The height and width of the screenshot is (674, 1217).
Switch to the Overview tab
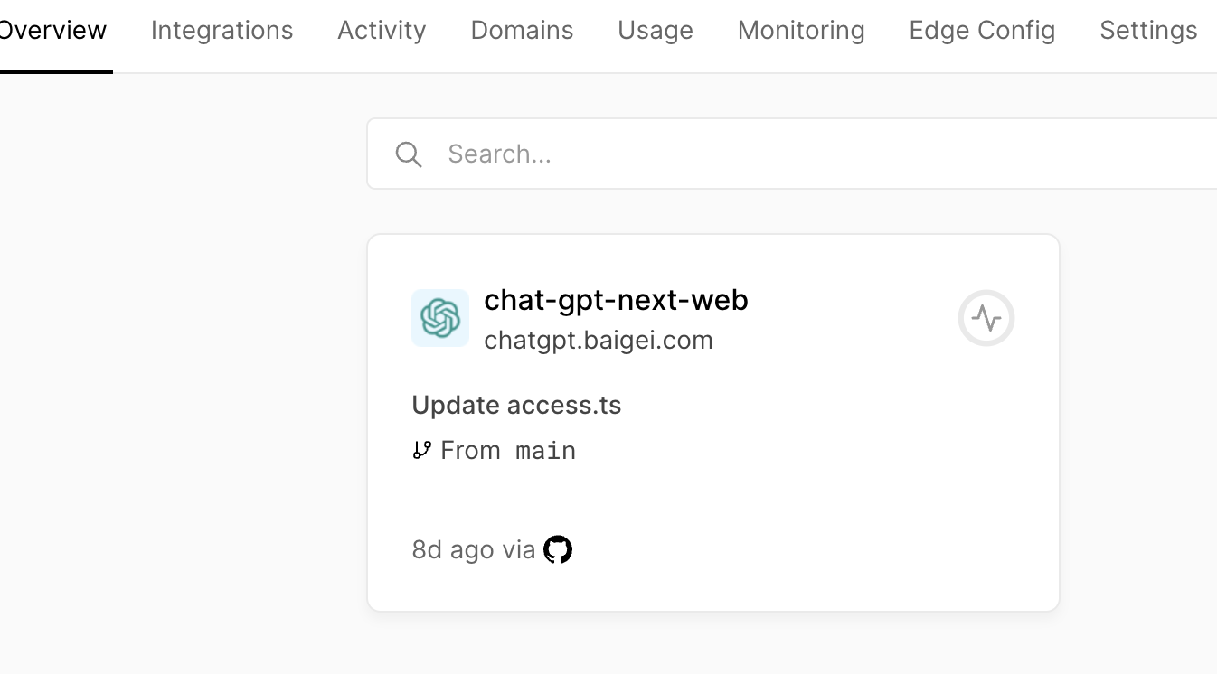click(x=52, y=31)
